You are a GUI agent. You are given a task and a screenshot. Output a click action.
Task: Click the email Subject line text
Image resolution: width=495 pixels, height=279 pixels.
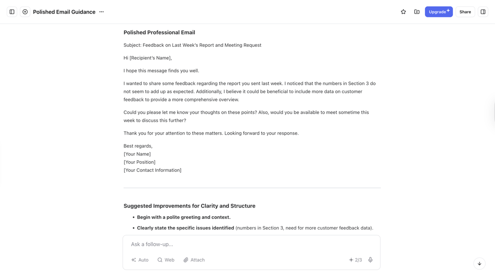pyautogui.click(x=192, y=45)
